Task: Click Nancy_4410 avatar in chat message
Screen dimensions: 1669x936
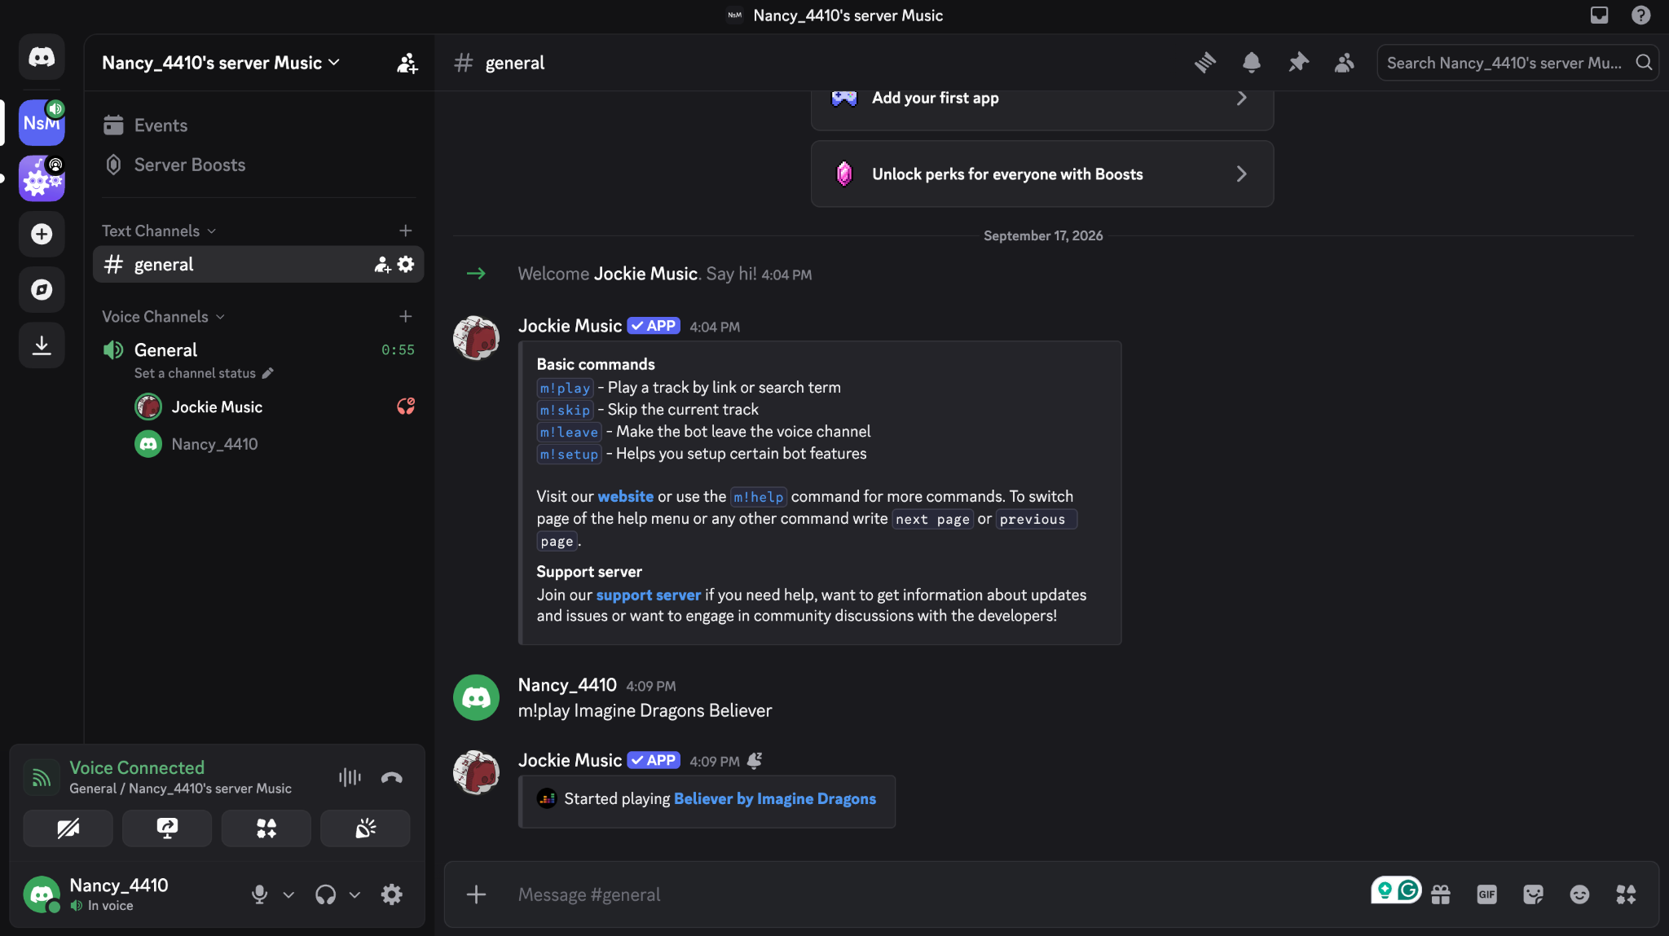Action: (x=476, y=697)
